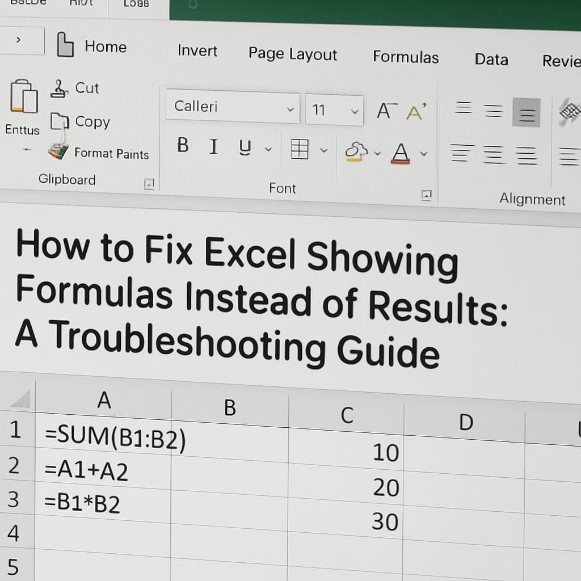Image resolution: width=581 pixels, height=581 pixels.
Task: Toggle bold formatting
Action: point(182,146)
